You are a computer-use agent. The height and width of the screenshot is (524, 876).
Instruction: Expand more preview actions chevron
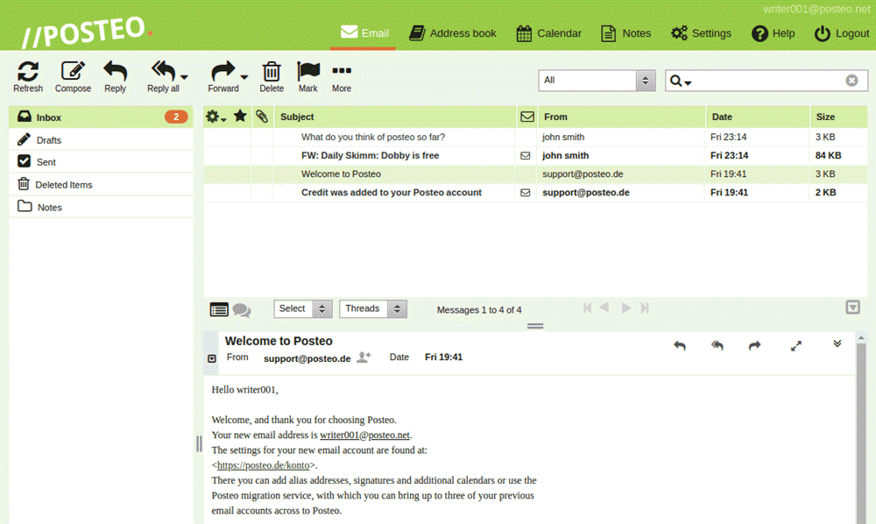tap(837, 343)
